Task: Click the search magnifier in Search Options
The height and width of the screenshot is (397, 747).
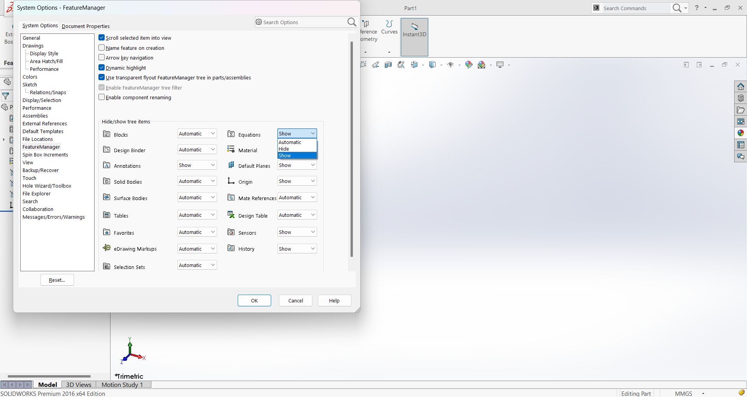Action: 351,22
